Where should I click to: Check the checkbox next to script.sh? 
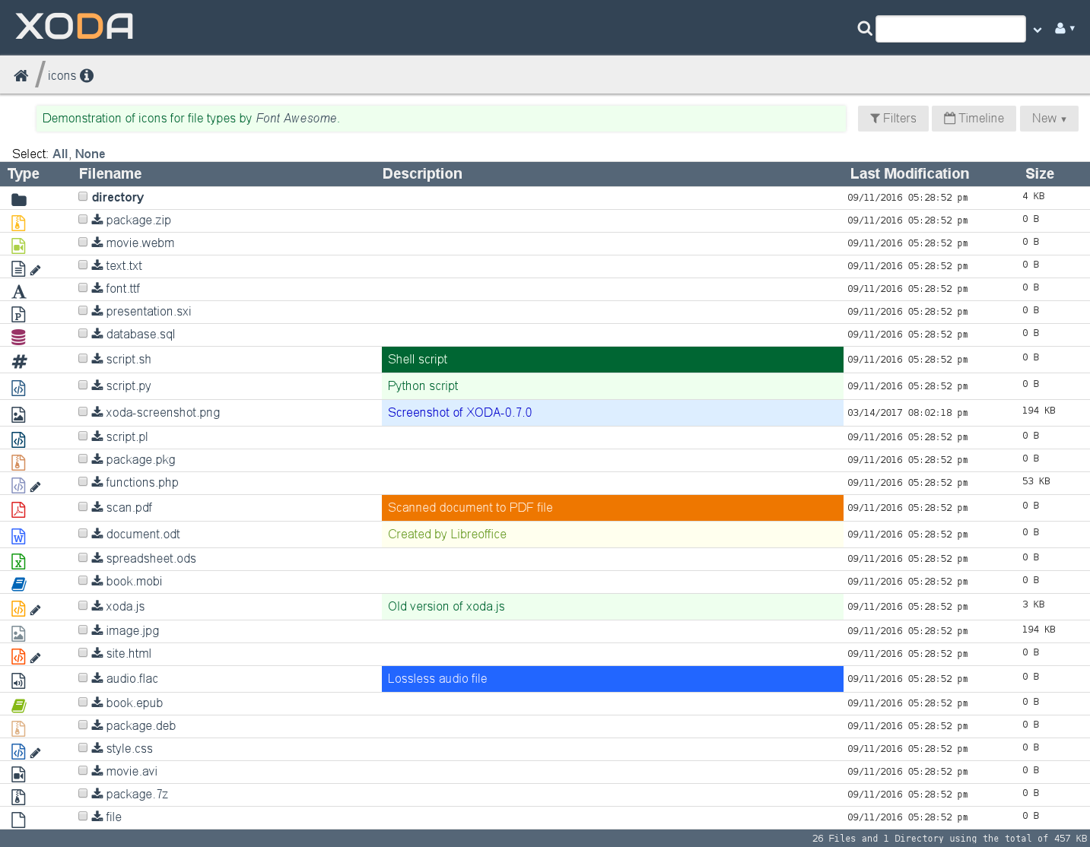tap(82, 358)
